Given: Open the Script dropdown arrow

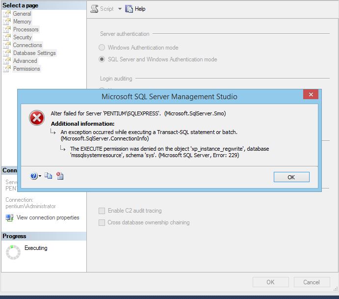Looking at the screenshot, I should coord(120,9).
